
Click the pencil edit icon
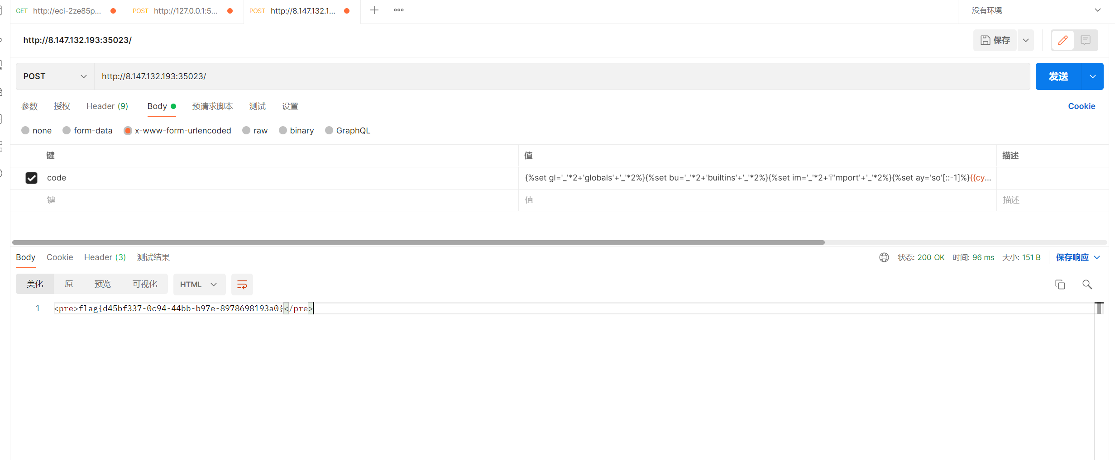tap(1062, 40)
